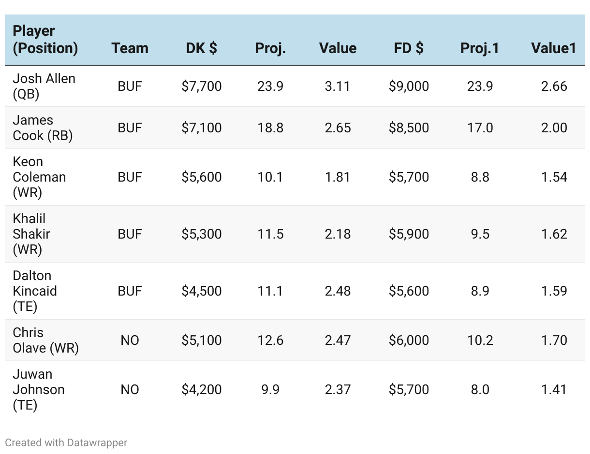Select Juwan Johnson's 1.41 Value1 cell

554,389
